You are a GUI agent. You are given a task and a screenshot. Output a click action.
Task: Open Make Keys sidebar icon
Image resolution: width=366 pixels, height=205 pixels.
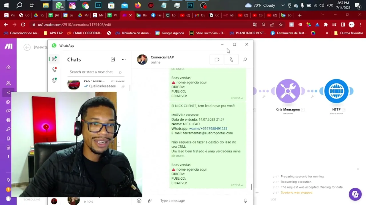coord(8,129)
